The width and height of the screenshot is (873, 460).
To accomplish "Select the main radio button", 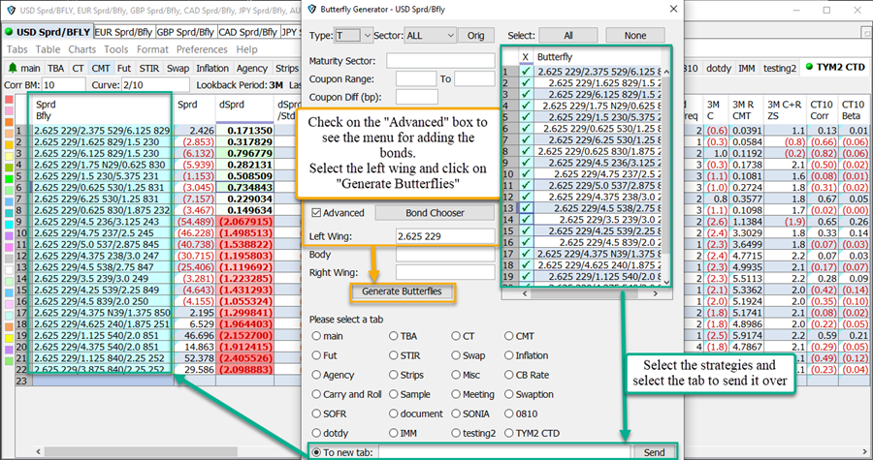I will click(x=316, y=336).
